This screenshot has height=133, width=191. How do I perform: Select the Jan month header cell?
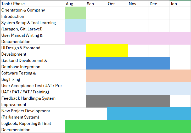tap(180, 4)
